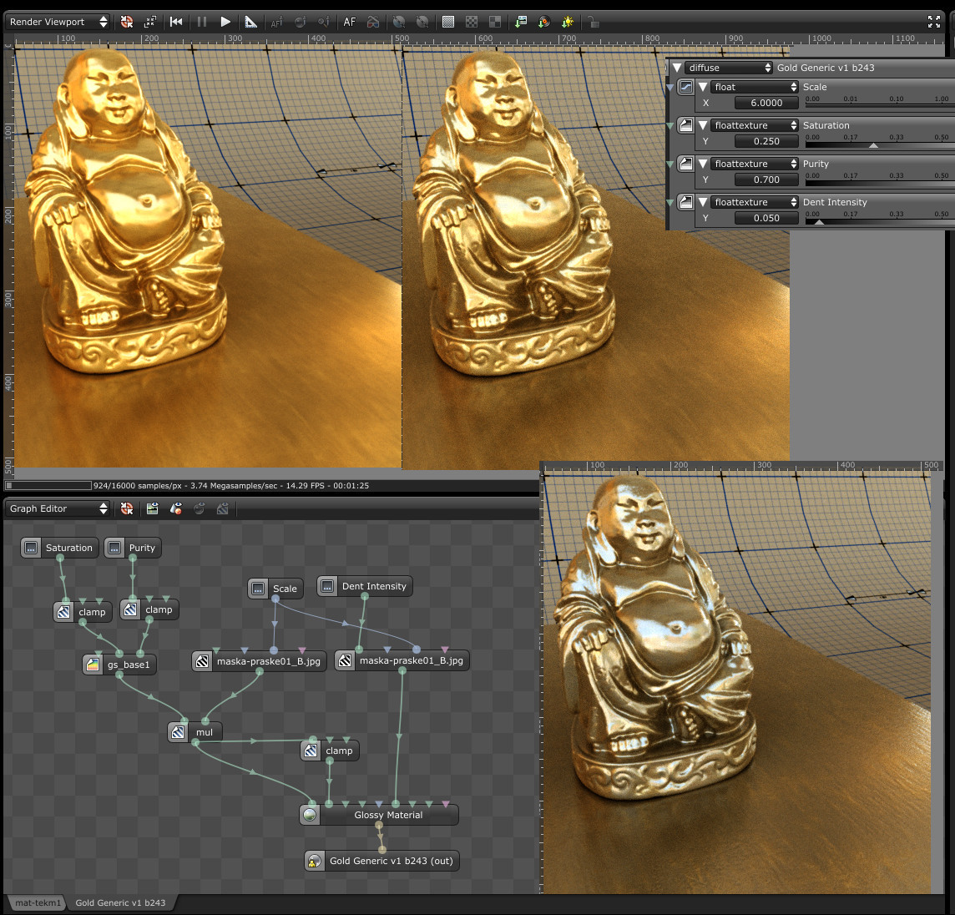Viewport: 955px width, 915px height.
Task: Click the node icon beside Dent Intensity parameter
Action: tap(686, 202)
